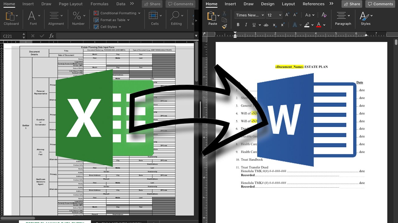This screenshot has width=398, height=223.
Task: Click Share button in Word
Action: [x=352, y=4]
